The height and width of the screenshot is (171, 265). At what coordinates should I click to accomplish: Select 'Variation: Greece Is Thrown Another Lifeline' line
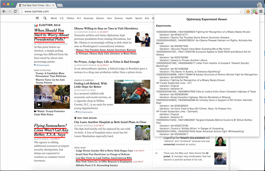coord(183,60)
